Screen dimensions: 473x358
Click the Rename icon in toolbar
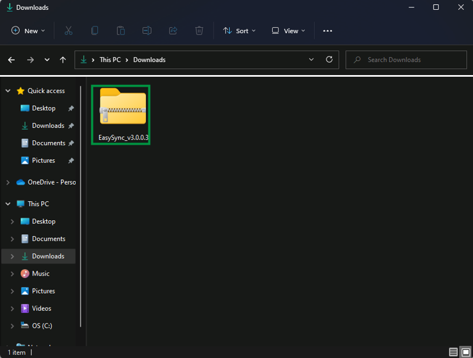click(x=147, y=31)
